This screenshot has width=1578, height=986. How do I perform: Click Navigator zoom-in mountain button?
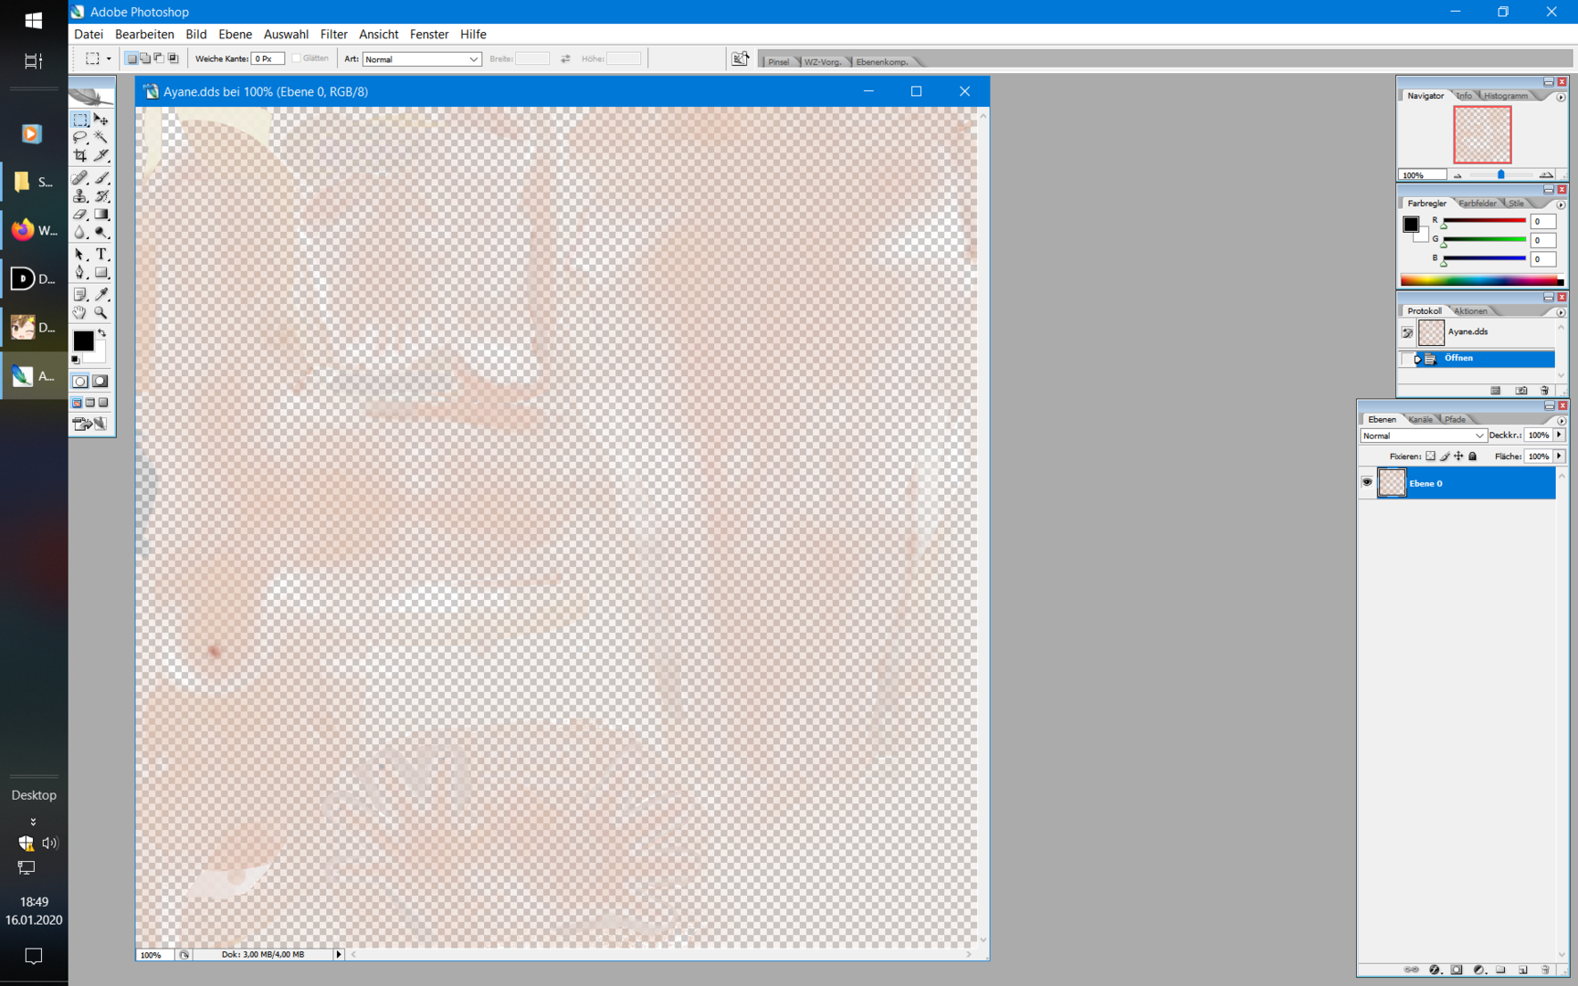pyautogui.click(x=1545, y=174)
